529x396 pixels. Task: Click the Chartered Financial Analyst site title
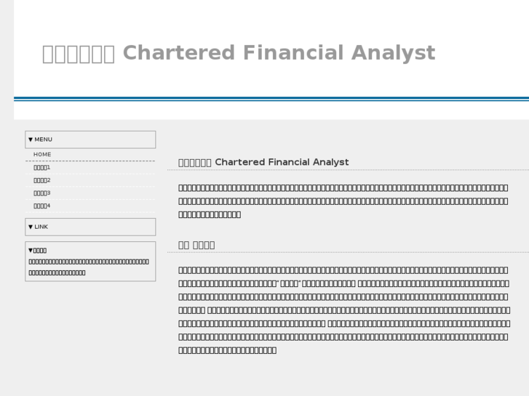(x=239, y=53)
